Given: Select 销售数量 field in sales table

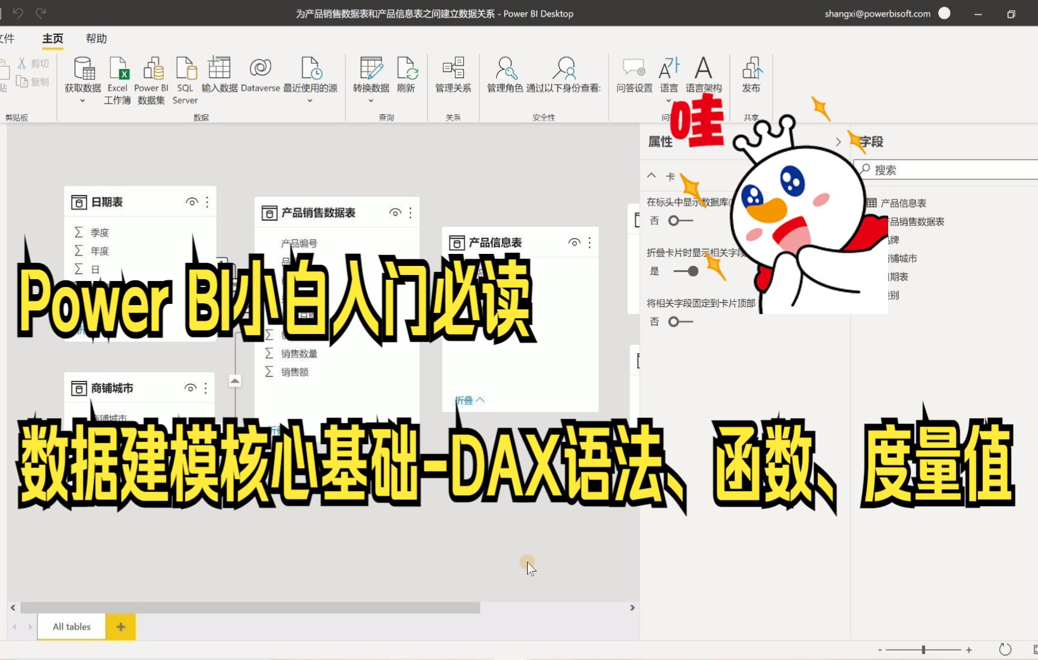Looking at the screenshot, I should (x=299, y=354).
